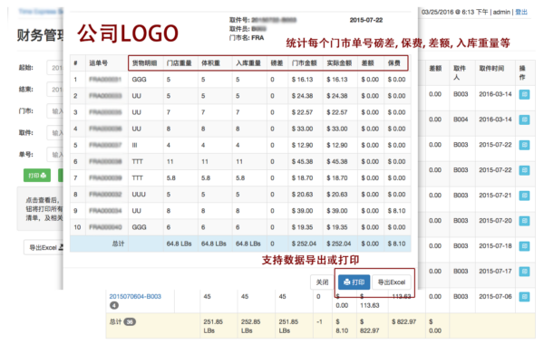Viewport: 544px width, 363px height.
Task: Click the 货物明细 column header
Action: [x=144, y=63]
